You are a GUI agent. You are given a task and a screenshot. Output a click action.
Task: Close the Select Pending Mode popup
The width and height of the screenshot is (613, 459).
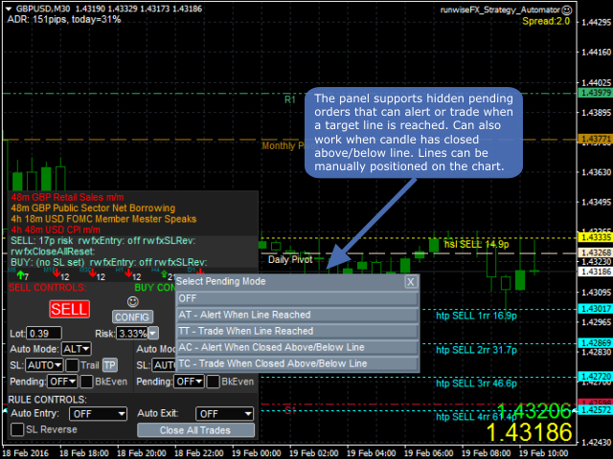[411, 281]
